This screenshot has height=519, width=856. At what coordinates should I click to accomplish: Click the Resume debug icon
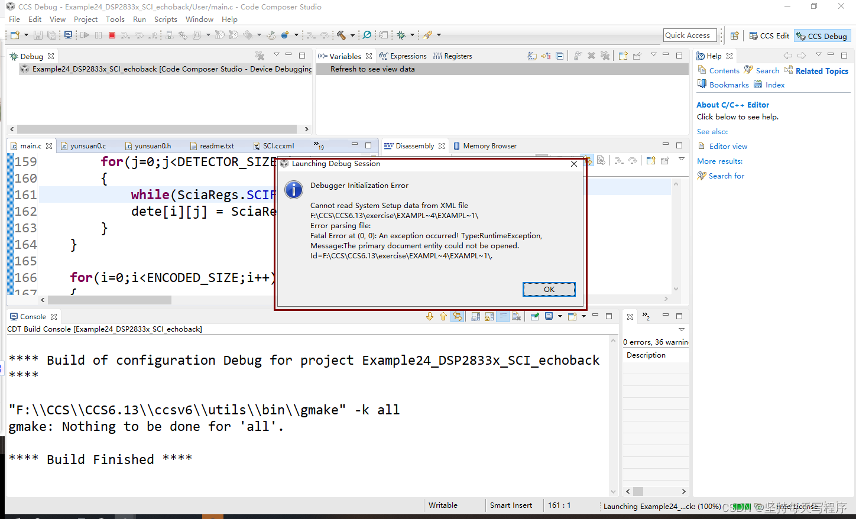(x=85, y=35)
